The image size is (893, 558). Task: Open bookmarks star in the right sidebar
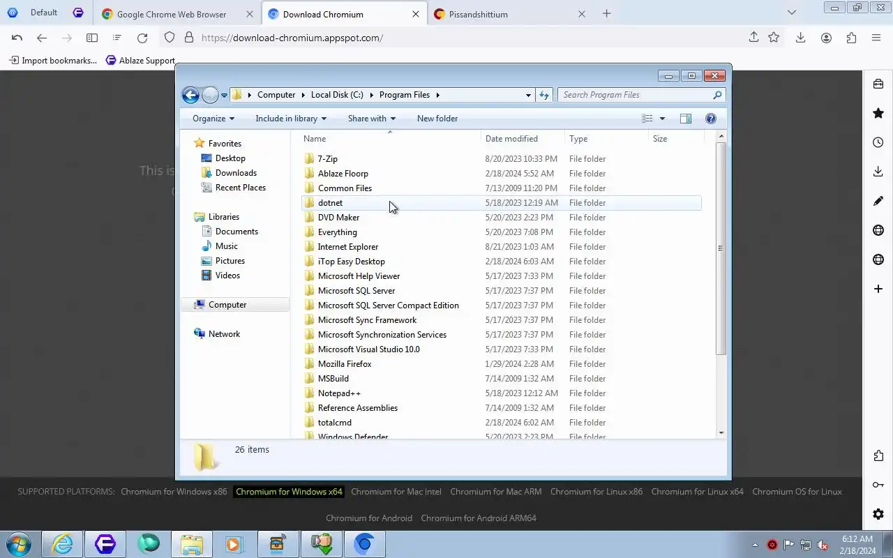click(878, 113)
